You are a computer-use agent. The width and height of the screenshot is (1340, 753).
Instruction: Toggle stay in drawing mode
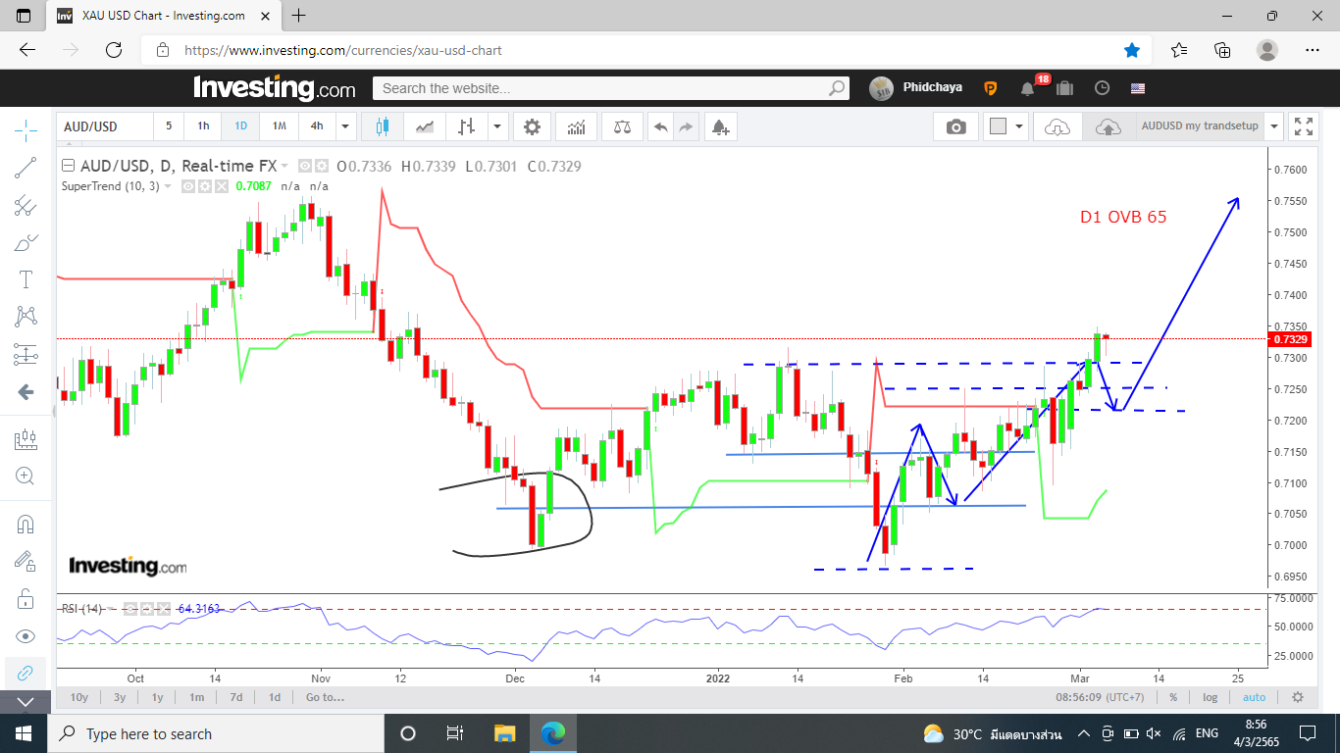tap(26, 561)
